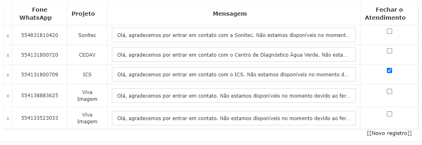This screenshot has height=145, width=422.
Task: Click the Mensagem column header
Action: tap(229, 14)
